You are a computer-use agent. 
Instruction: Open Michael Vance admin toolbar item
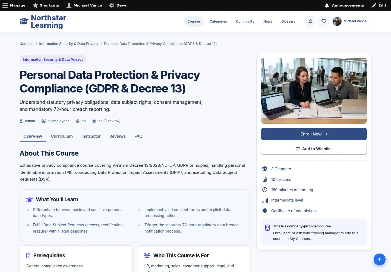coord(84,5)
